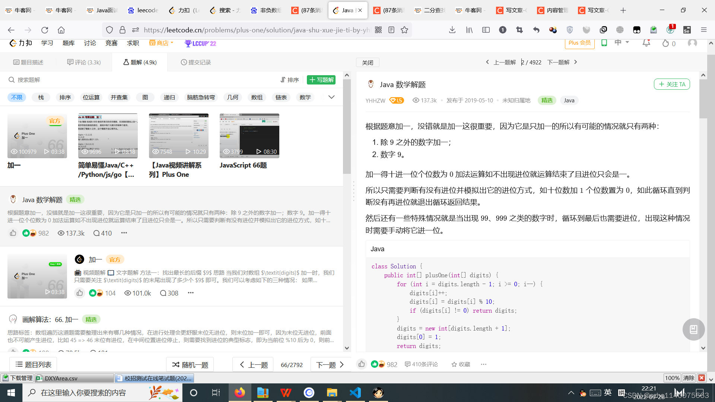Click '随机一题' random problem button

click(190, 365)
